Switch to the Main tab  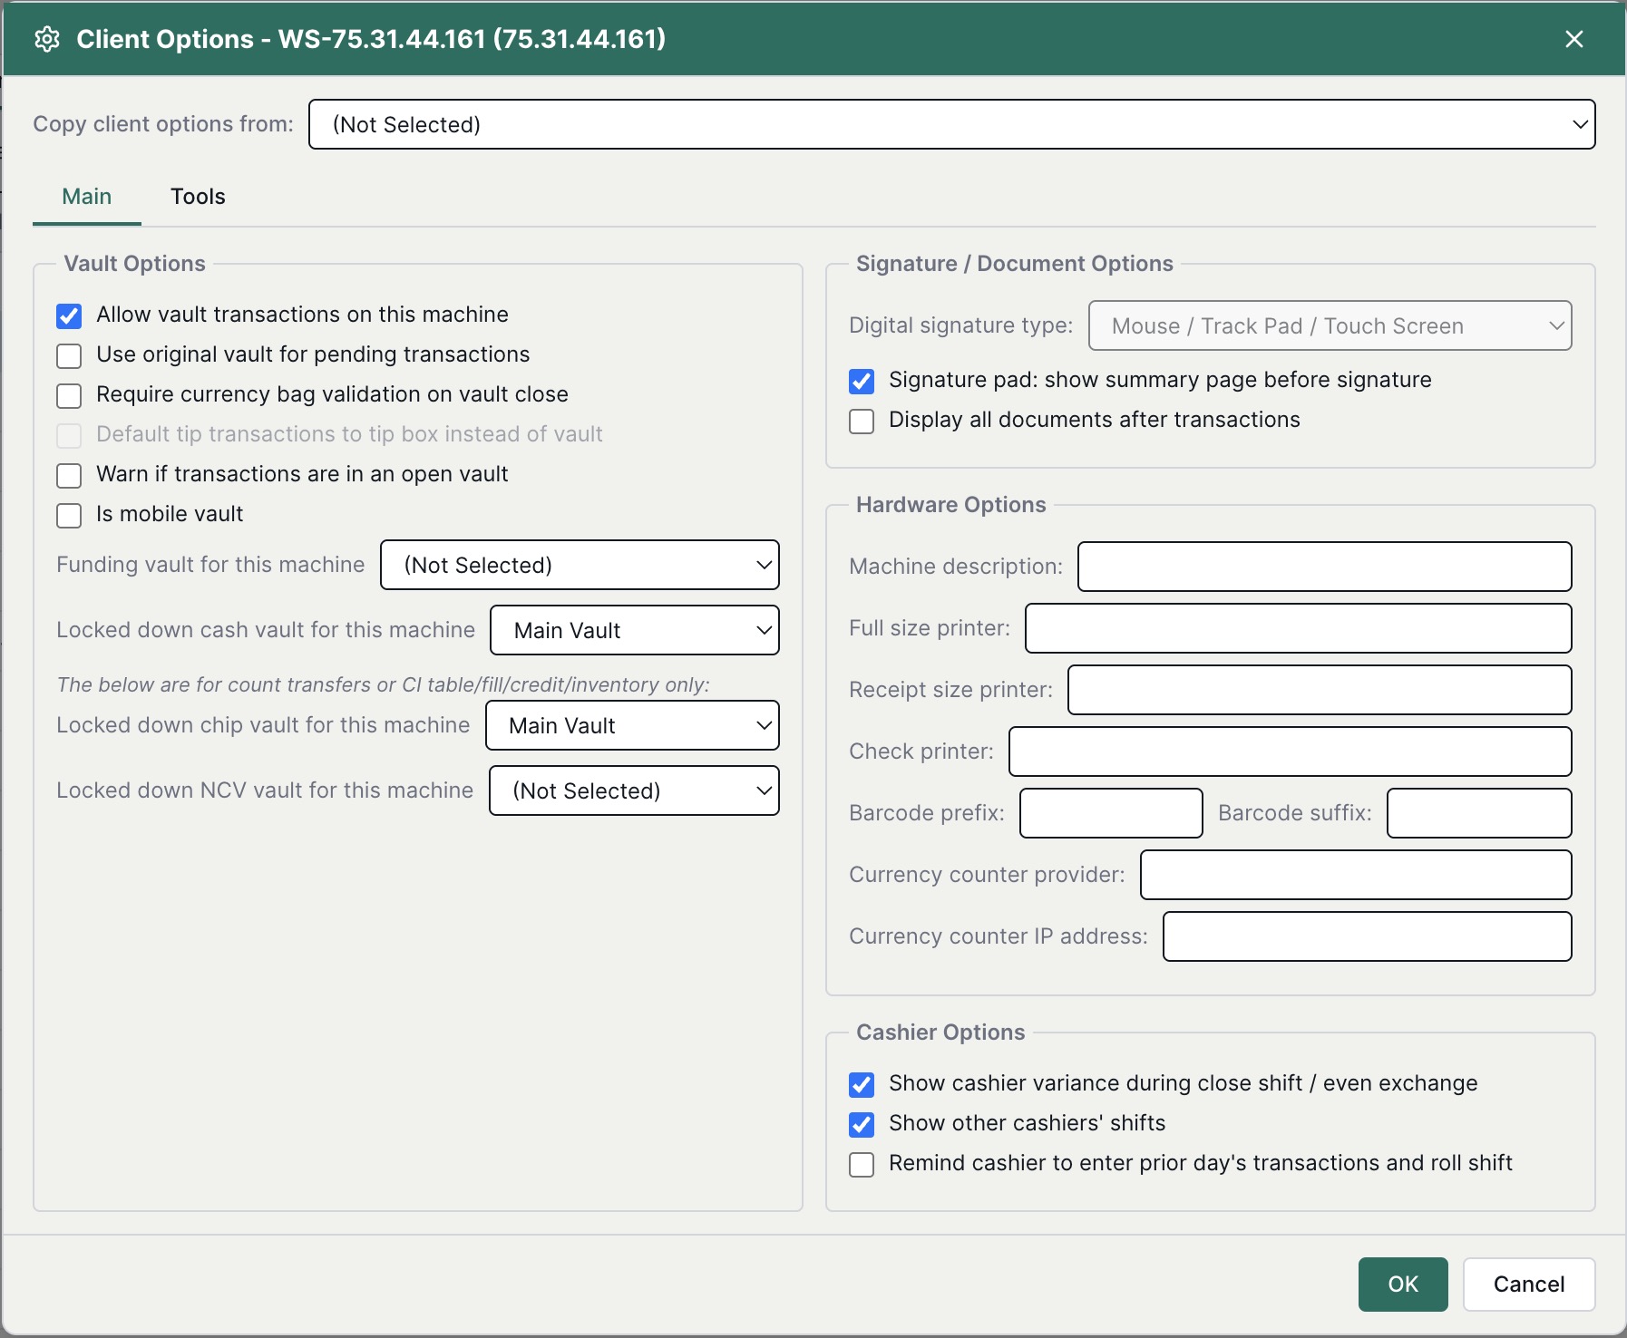[x=87, y=197]
